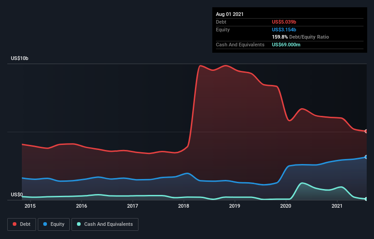Select the red Debt endpoint marker
This screenshot has height=239, width=374.
point(366,131)
